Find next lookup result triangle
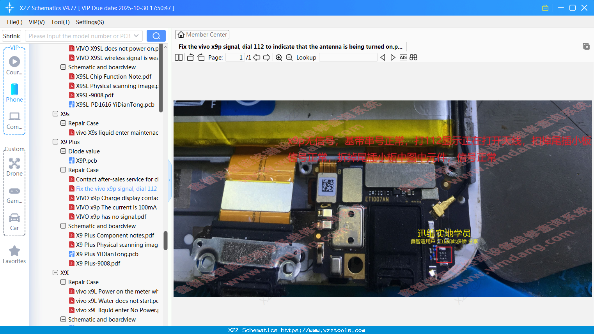594x334 pixels. click(393, 57)
